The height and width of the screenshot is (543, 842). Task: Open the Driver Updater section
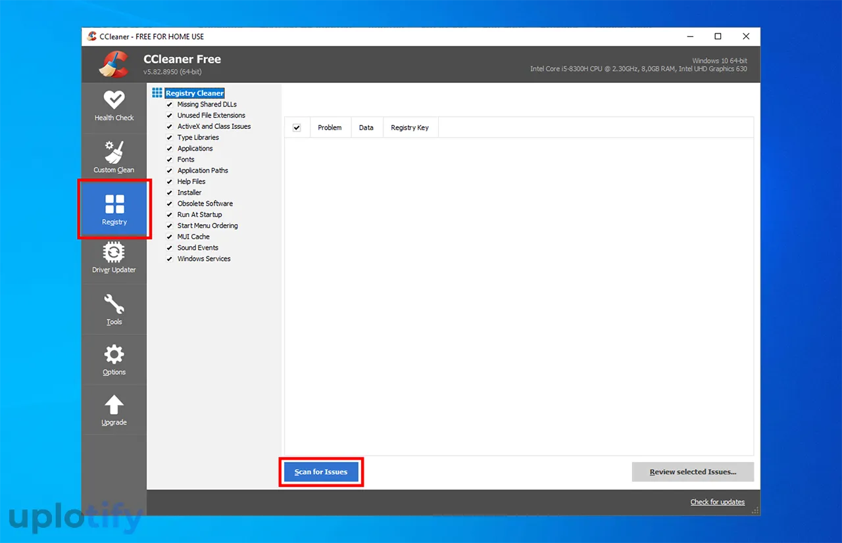coord(114,258)
